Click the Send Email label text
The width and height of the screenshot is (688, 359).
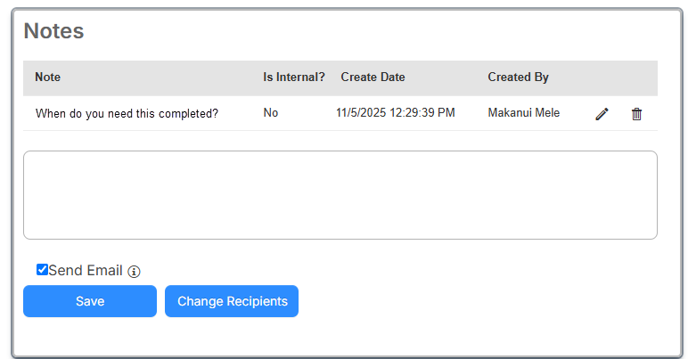85,271
